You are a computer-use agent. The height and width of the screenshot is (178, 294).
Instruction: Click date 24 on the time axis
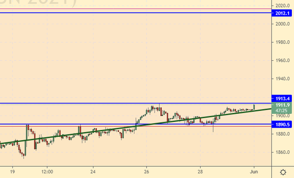click(93, 172)
